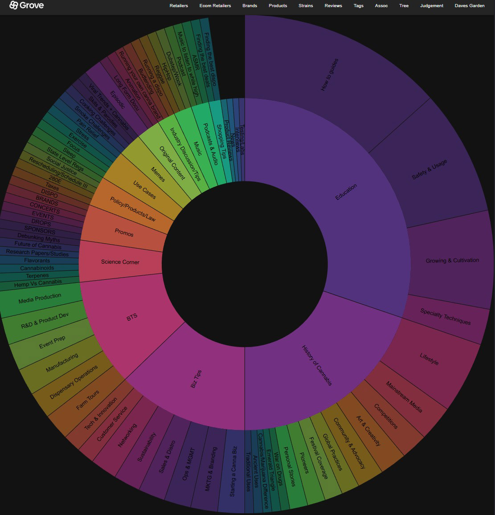Screen dimensions: 495x515
Task: Select the Terpenes outer segment
Action: pos(37,276)
